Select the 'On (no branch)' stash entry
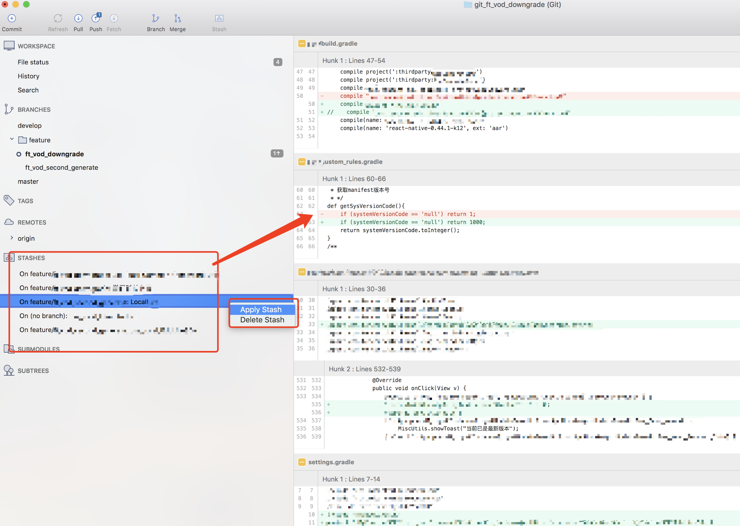This screenshot has width=740, height=526. coord(43,316)
